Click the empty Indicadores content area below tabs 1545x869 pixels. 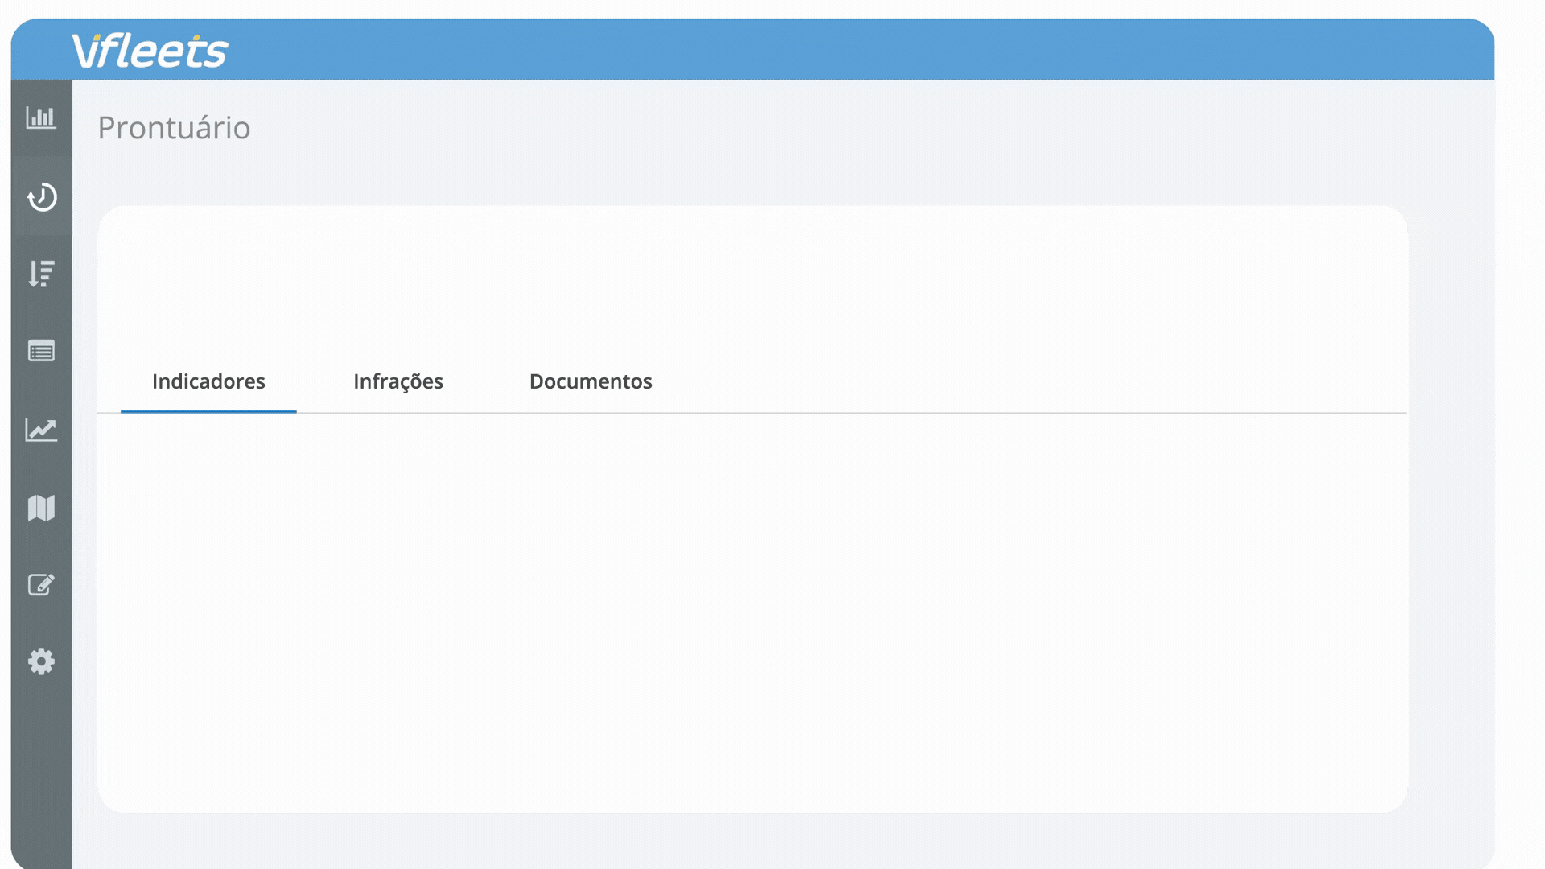[752, 612]
